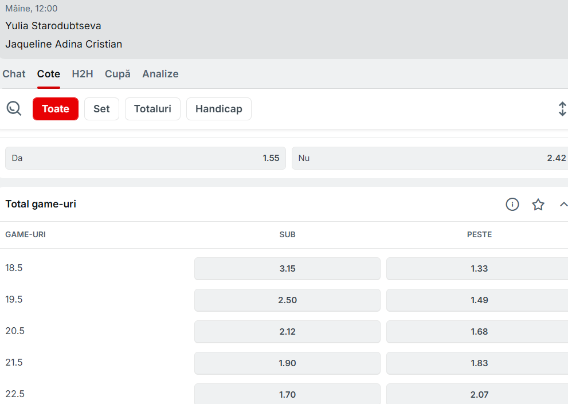Image resolution: width=568 pixels, height=404 pixels.
Task: Select the Toate filter chip
Action: tap(56, 109)
